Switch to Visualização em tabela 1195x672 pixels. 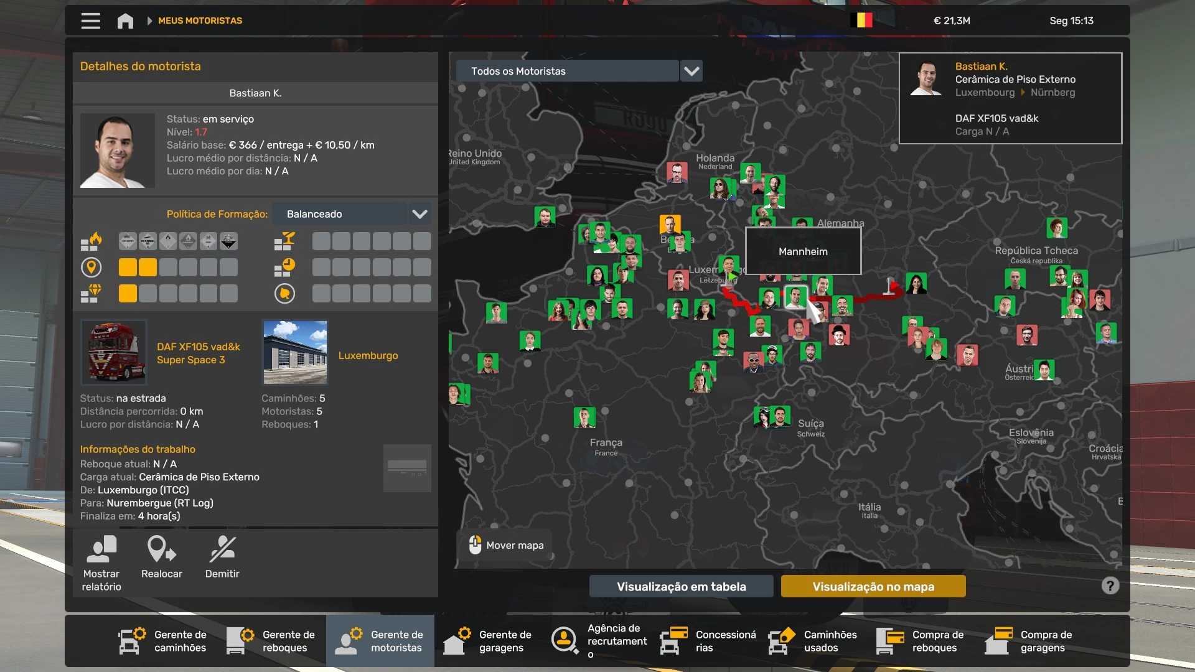(681, 586)
